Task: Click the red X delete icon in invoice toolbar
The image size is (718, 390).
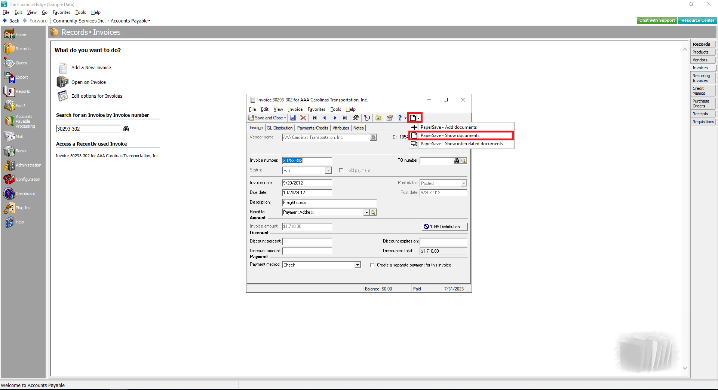Action: [303, 118]
